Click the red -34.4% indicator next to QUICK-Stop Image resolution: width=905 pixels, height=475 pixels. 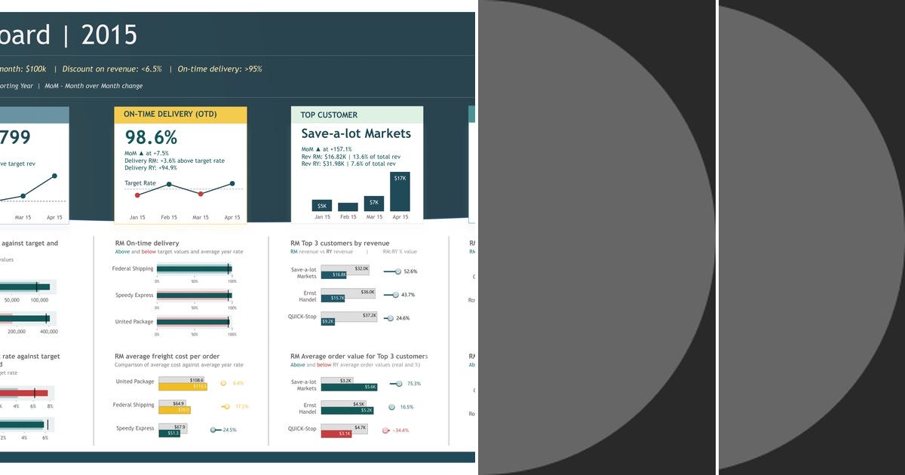click(385, 430)
